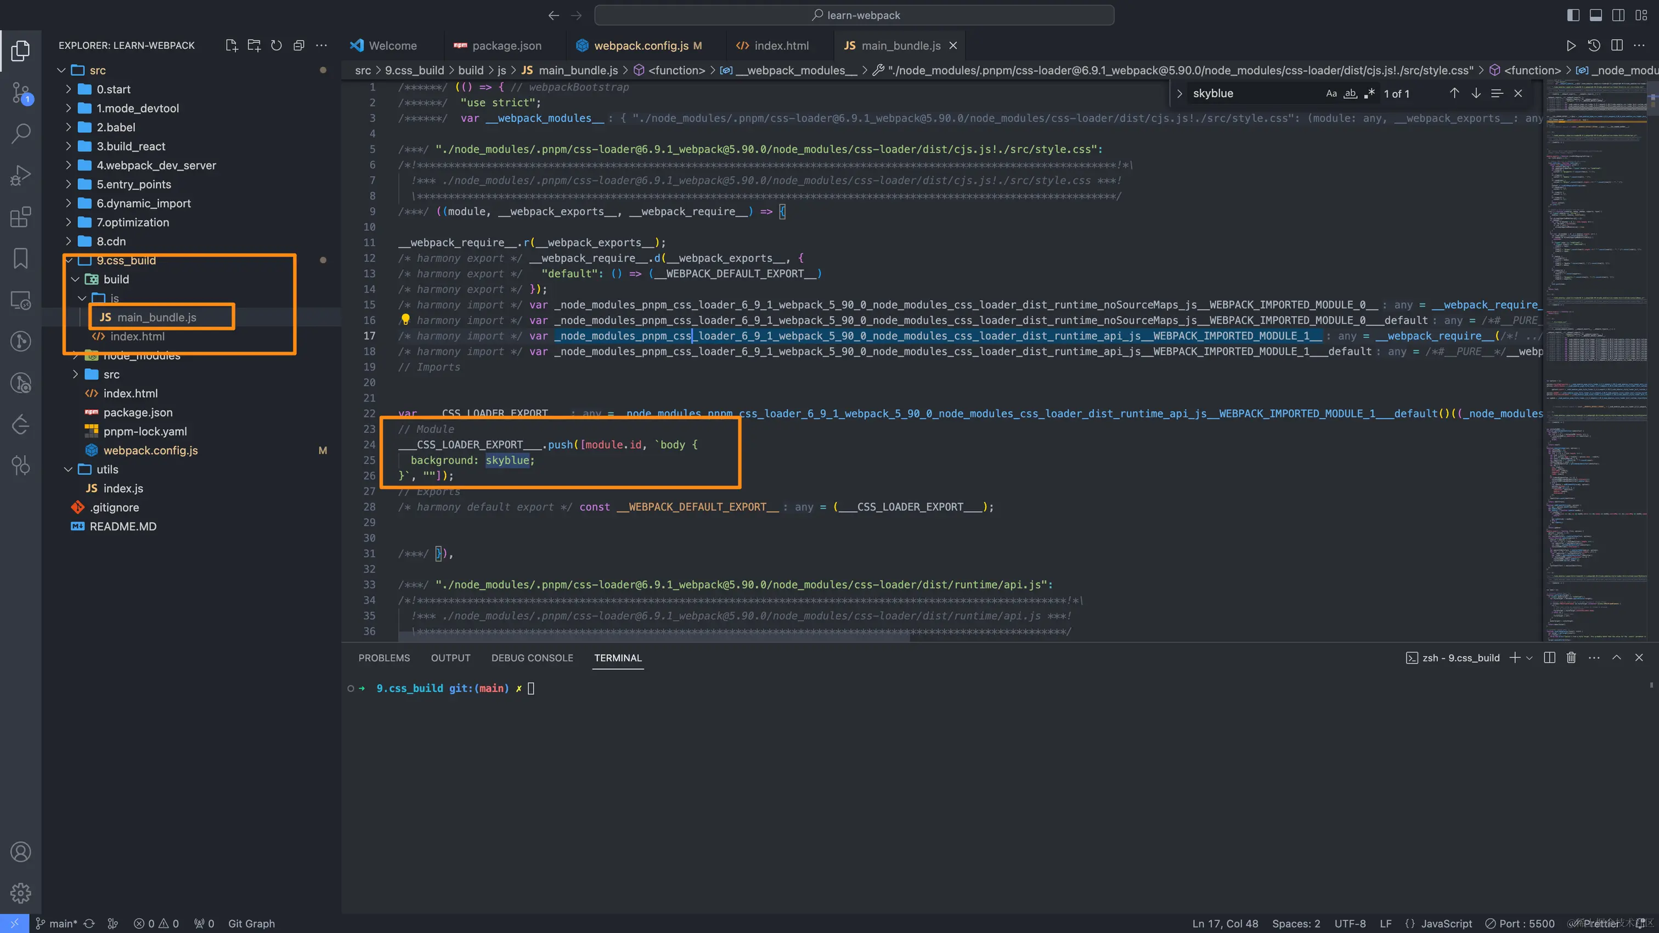
Task: Click Git Graph in status bar
Action: (251, 923)
